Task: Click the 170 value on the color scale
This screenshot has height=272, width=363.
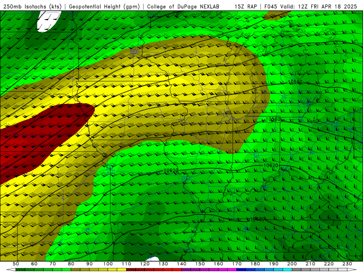Action: tap(236, 264)
